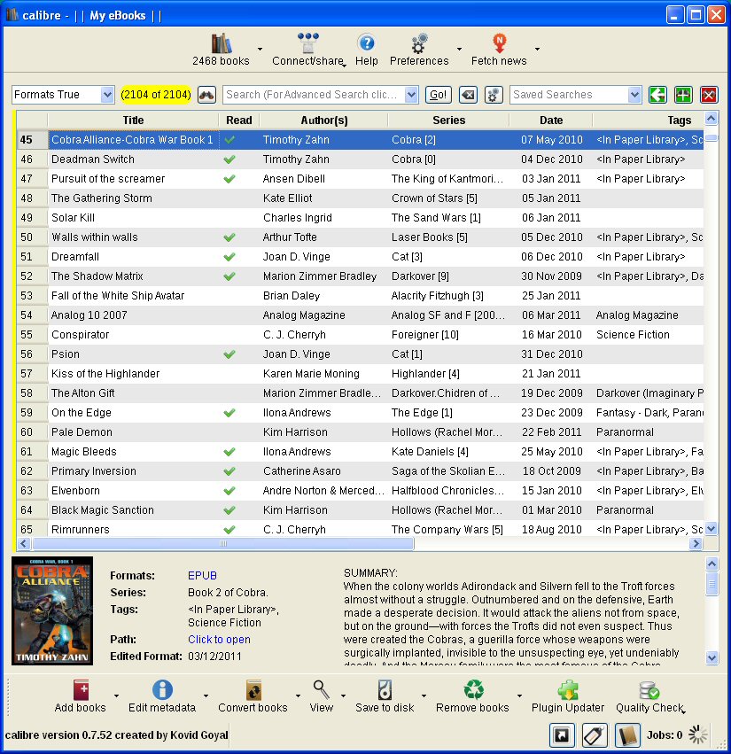Image resolution: width=731 pixels, height=754 pixels.
Task: Click into the search input field
Action: [314, 95]
